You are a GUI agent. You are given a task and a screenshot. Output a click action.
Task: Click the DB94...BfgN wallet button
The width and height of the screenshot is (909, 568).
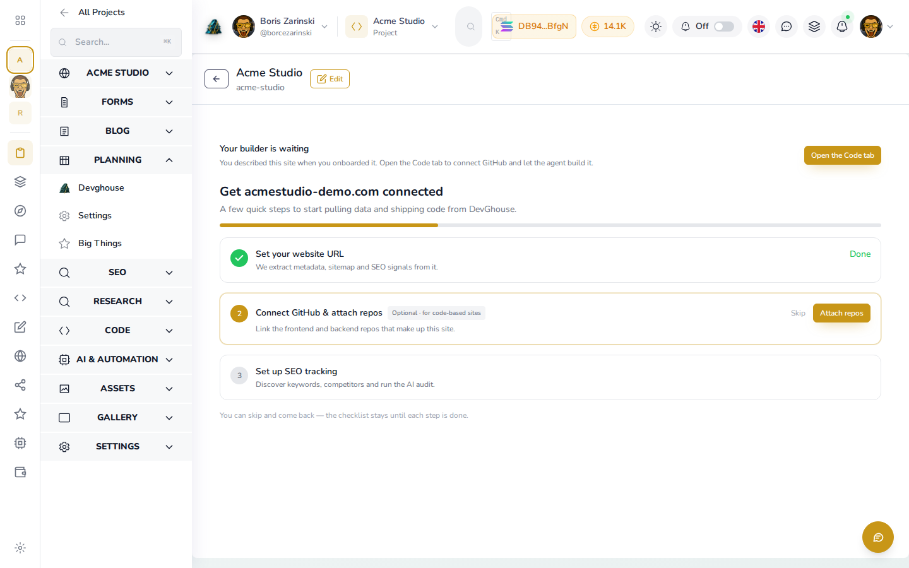[x=534, y=27]
